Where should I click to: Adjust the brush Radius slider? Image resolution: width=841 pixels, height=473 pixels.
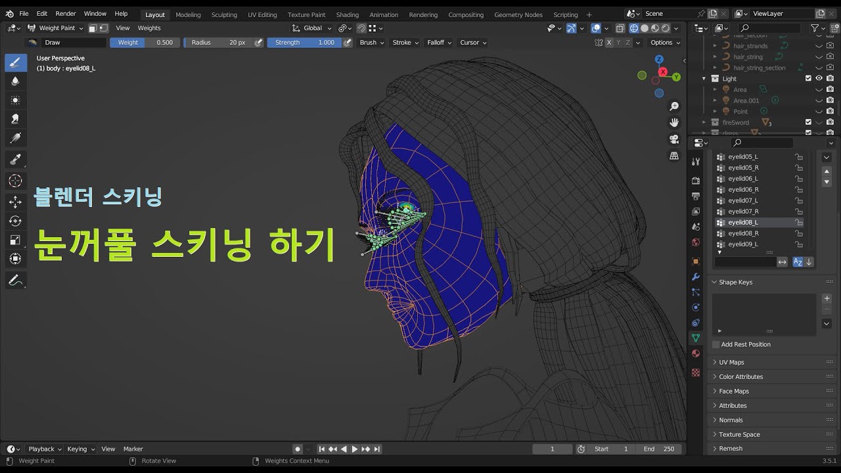[x=219, y=43]
